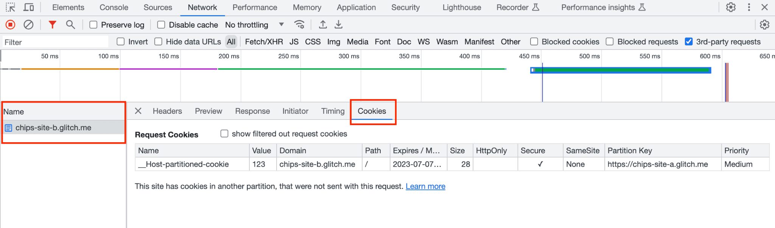Open network conditions Wi-Fi icon
The height and width of the screenshot is (228, 775).
click(x=299, y=25)
